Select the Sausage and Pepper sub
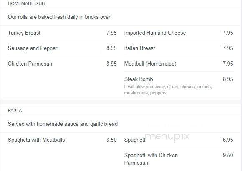 click(33, 48)
